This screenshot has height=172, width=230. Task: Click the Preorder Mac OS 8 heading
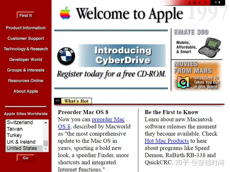(83, 112)
